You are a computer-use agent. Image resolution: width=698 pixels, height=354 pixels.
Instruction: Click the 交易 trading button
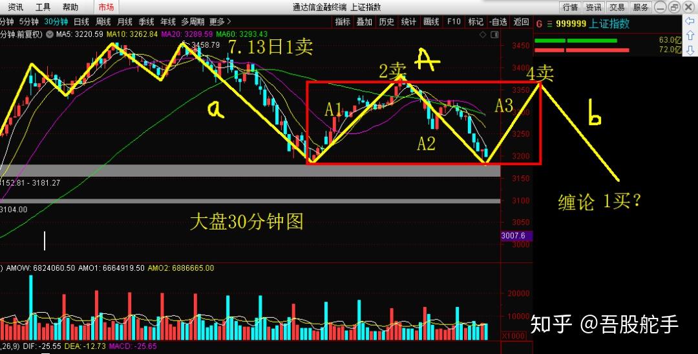(617, 7)
